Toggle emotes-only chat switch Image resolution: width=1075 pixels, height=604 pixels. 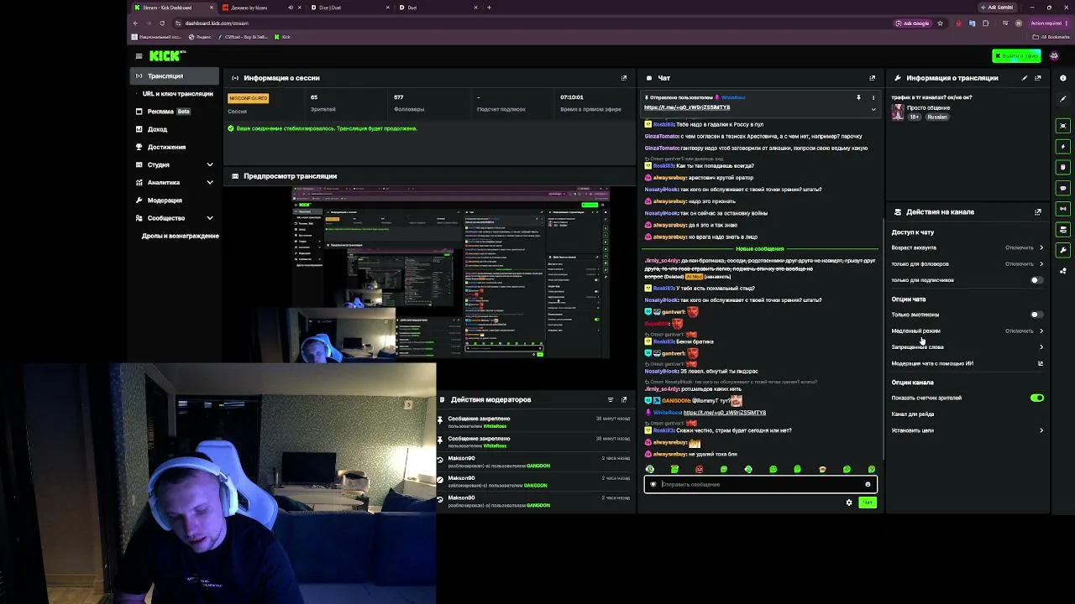coord(1037,315)
